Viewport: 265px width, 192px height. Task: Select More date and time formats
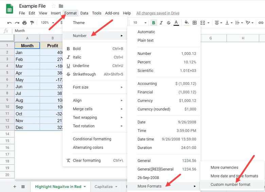tap(232, 176)
